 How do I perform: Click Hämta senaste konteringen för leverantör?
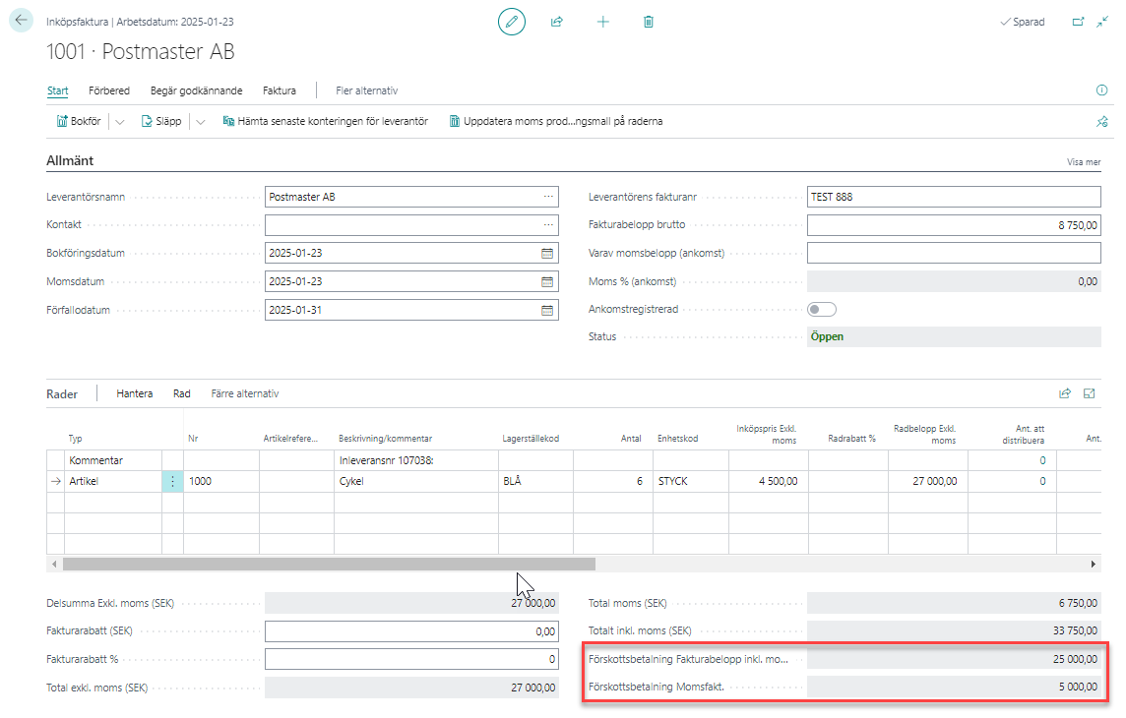tap(326, 122)
